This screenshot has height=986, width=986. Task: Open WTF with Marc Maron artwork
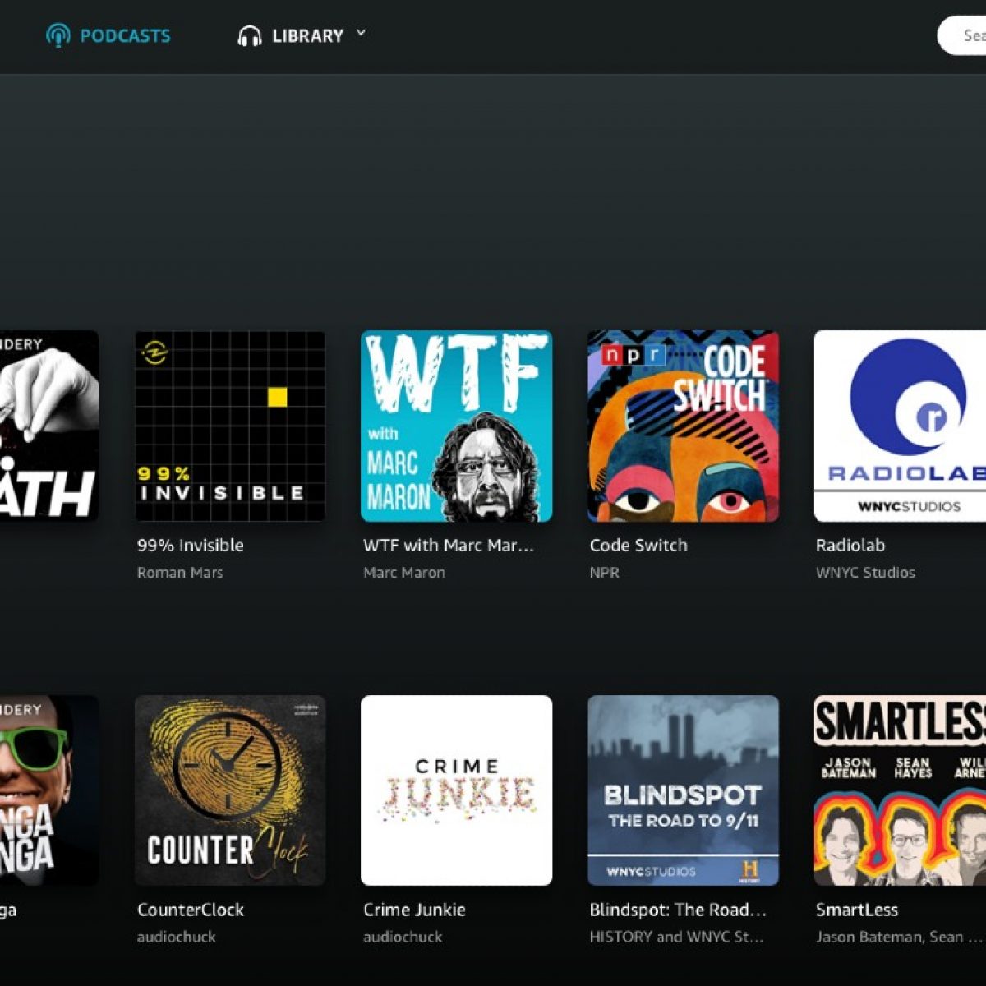(x=456, y=426)
